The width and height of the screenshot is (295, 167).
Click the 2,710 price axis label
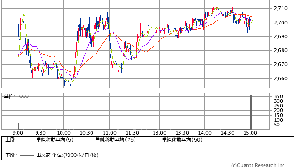coord(281,8)
